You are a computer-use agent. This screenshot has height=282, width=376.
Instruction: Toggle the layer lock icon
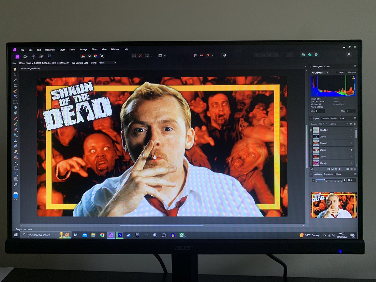point(355,124)
